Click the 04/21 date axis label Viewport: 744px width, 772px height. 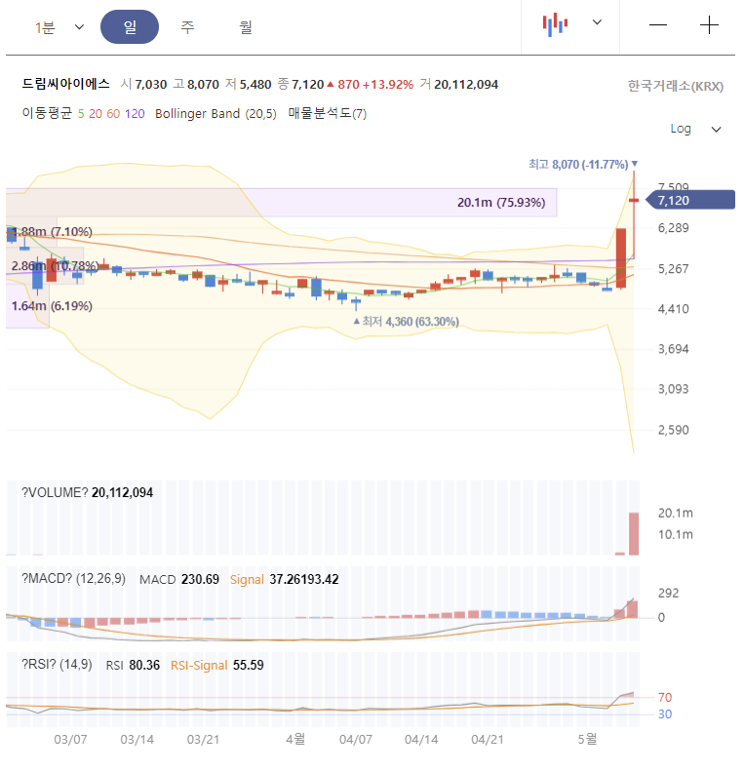tap(487, 740)
